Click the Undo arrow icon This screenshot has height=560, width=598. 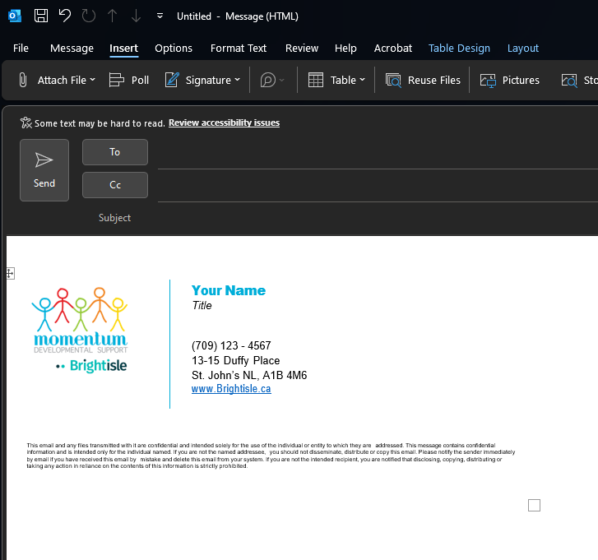click(65, 16)
